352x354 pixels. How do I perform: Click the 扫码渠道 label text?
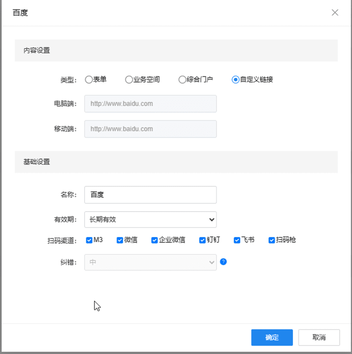click(x=62, y=241)
